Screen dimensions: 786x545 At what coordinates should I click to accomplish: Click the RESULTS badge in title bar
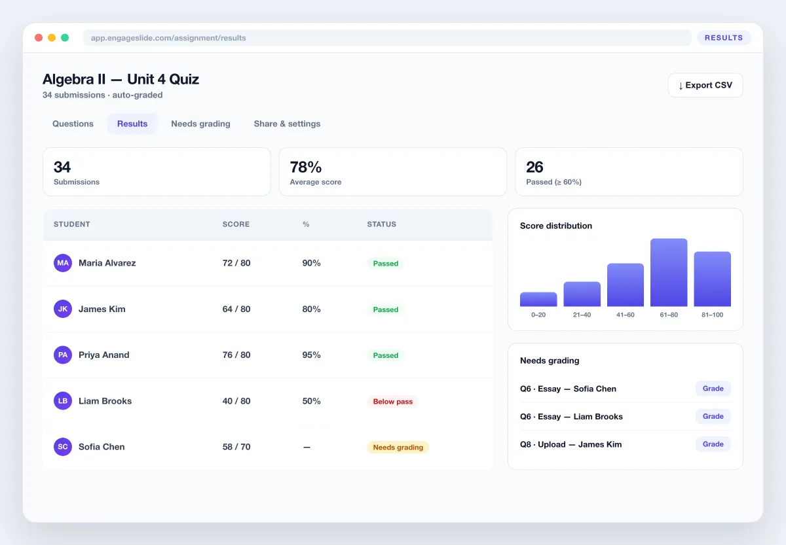[724, 38]
